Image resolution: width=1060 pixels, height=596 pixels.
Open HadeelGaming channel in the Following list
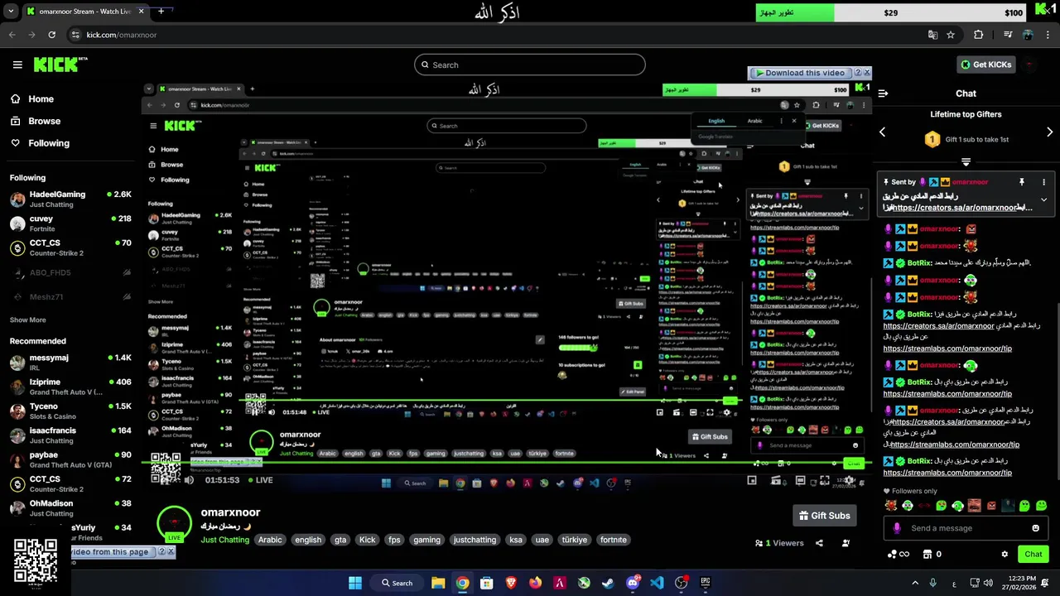pos(70,199)
